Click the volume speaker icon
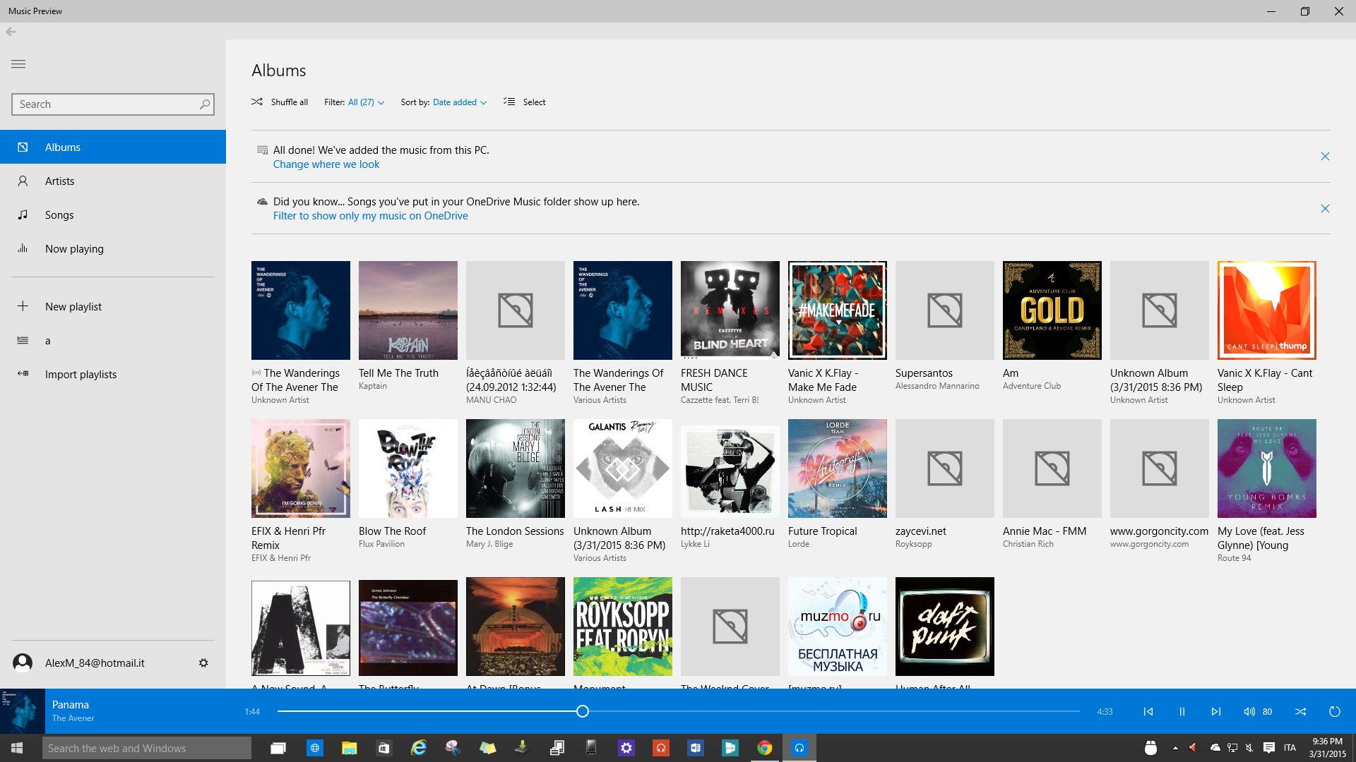 click(x=1249, y=712)
